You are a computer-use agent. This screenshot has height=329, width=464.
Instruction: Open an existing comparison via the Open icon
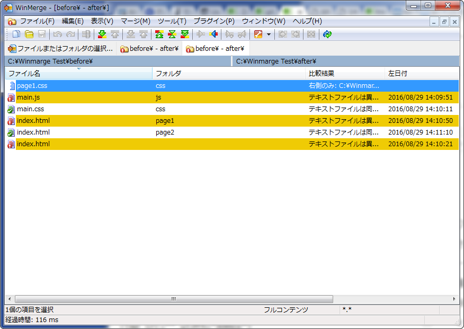click(29, 34)
